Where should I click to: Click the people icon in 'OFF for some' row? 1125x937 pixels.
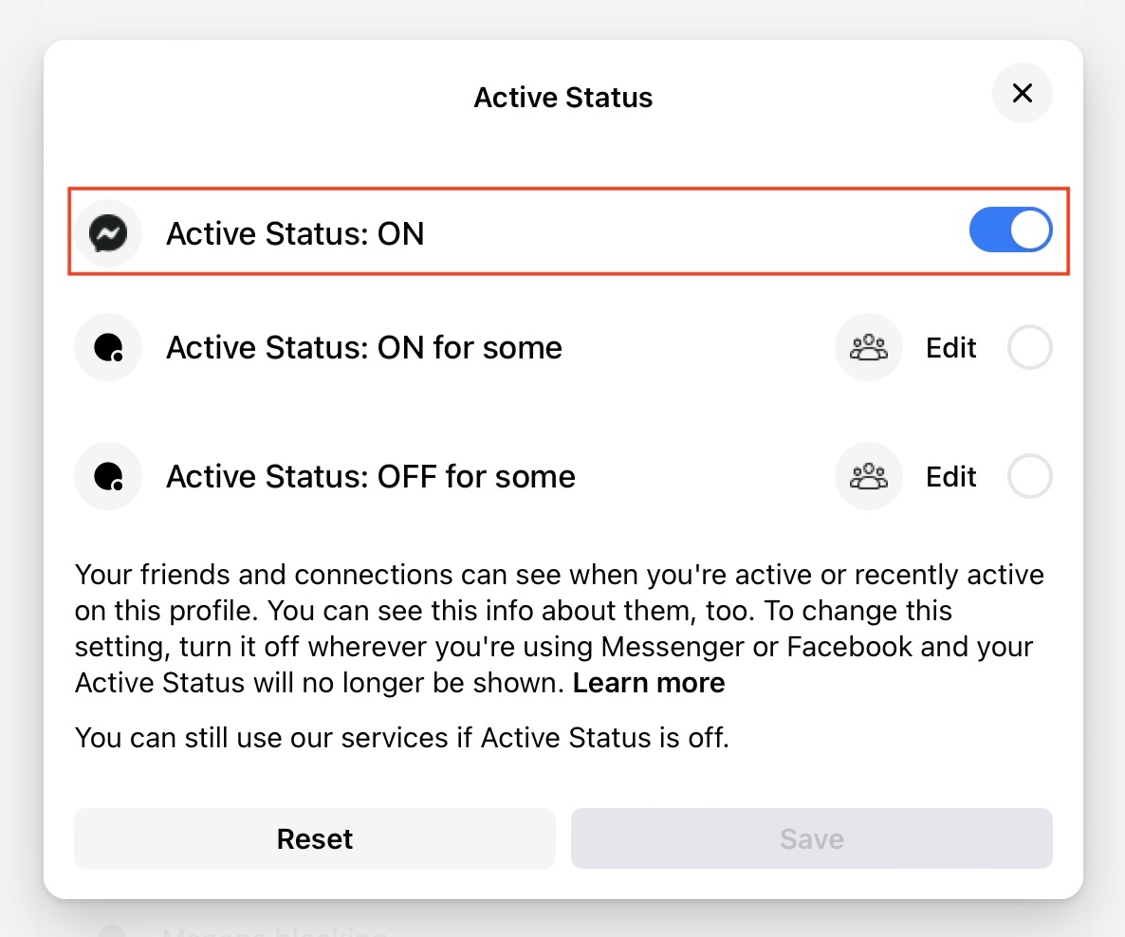tap(868, 476)
